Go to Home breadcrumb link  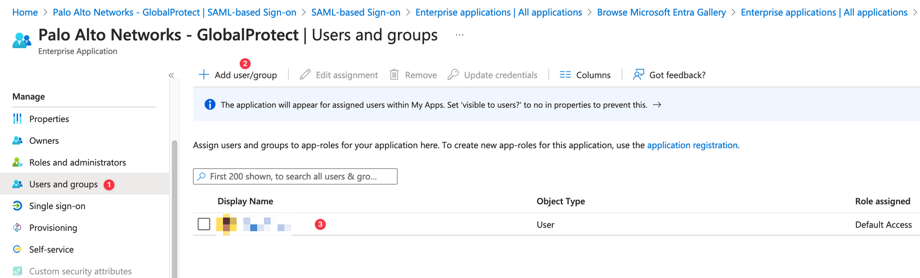point(25,12)
